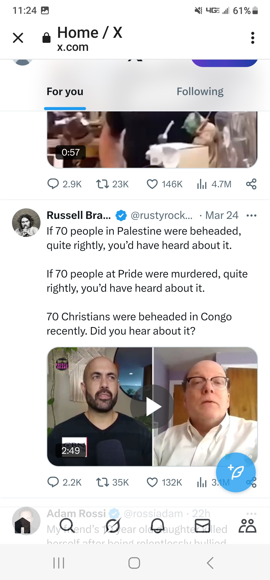Open Messages envelope in bottom navigation
Viewport: 270px width, 580px height.
202,525
